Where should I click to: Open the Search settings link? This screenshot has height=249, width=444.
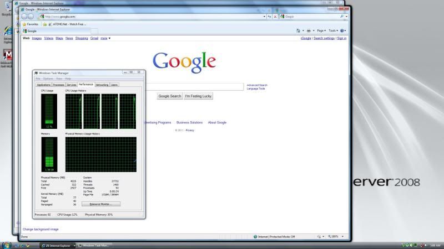pyautogui.click(x=324, y=38)
